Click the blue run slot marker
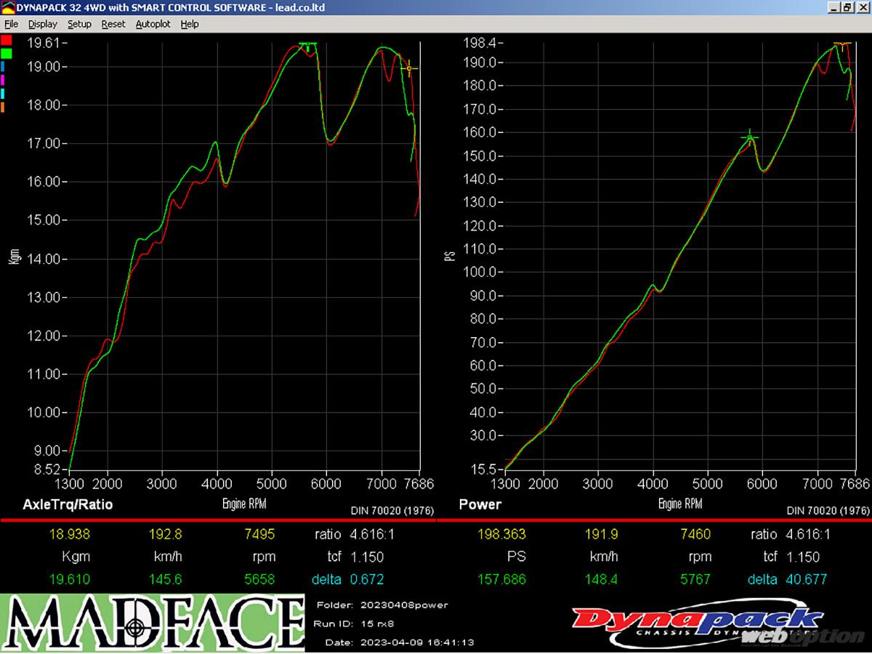This screenshot has height=654, width=872. (x=3, y=66)
